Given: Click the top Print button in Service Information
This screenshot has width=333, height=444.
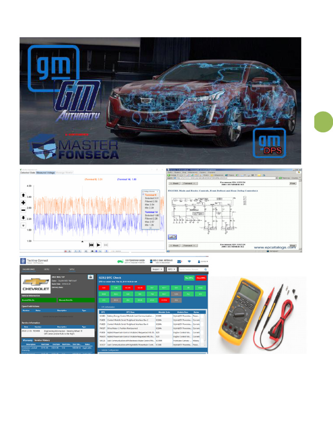Looking at the screenshot, I should click(x=293, y=183).
